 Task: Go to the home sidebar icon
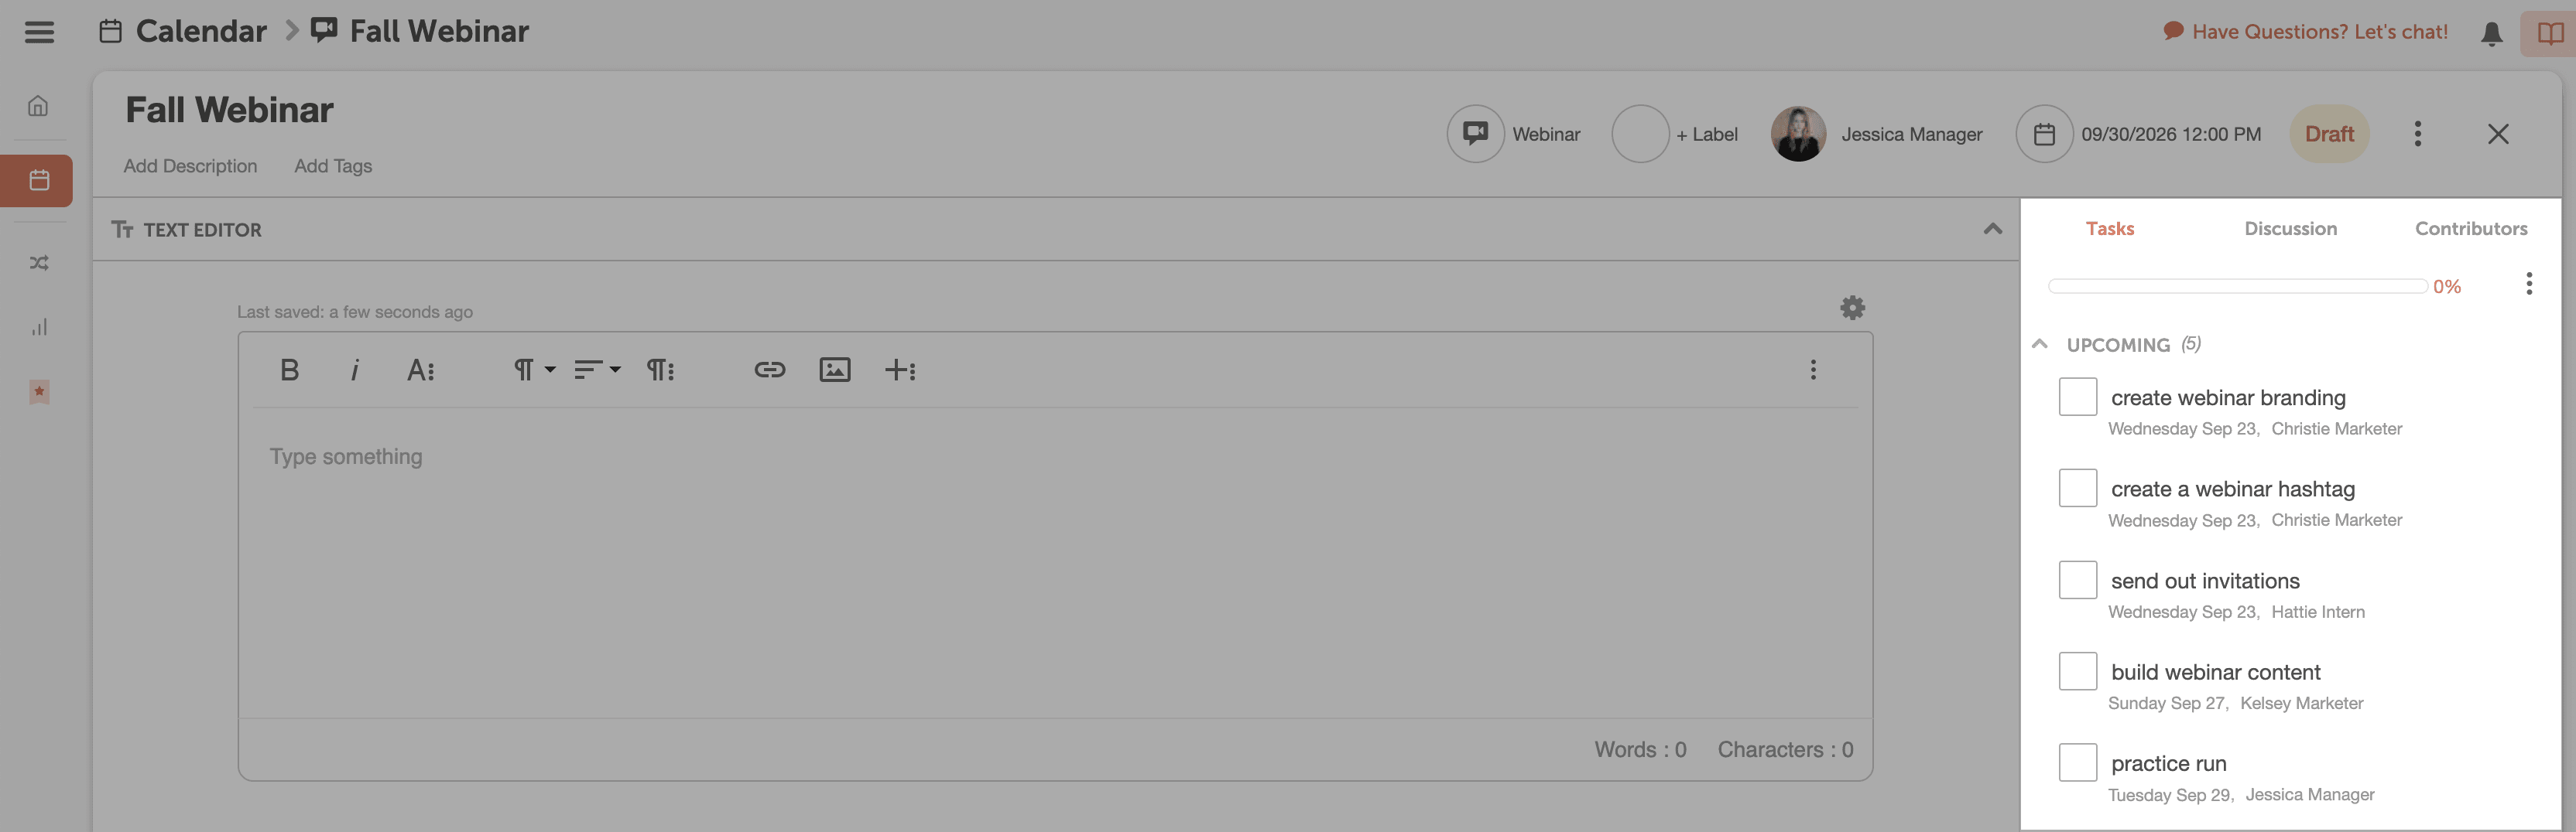coord(38,106)
